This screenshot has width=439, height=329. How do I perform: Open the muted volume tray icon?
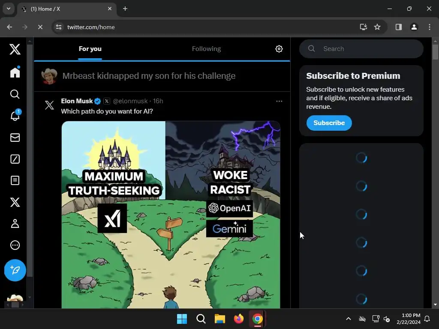[x=387, y=319]
